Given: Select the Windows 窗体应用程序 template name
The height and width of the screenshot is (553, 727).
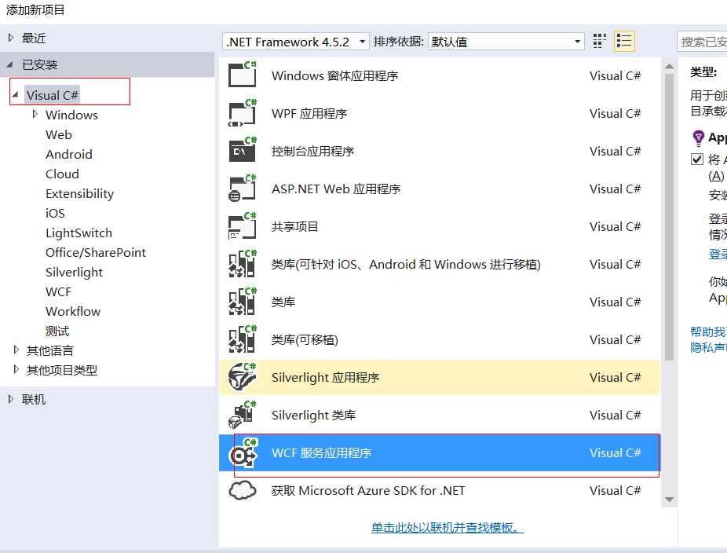Looking at the screenshot, I should pos(334,75).
